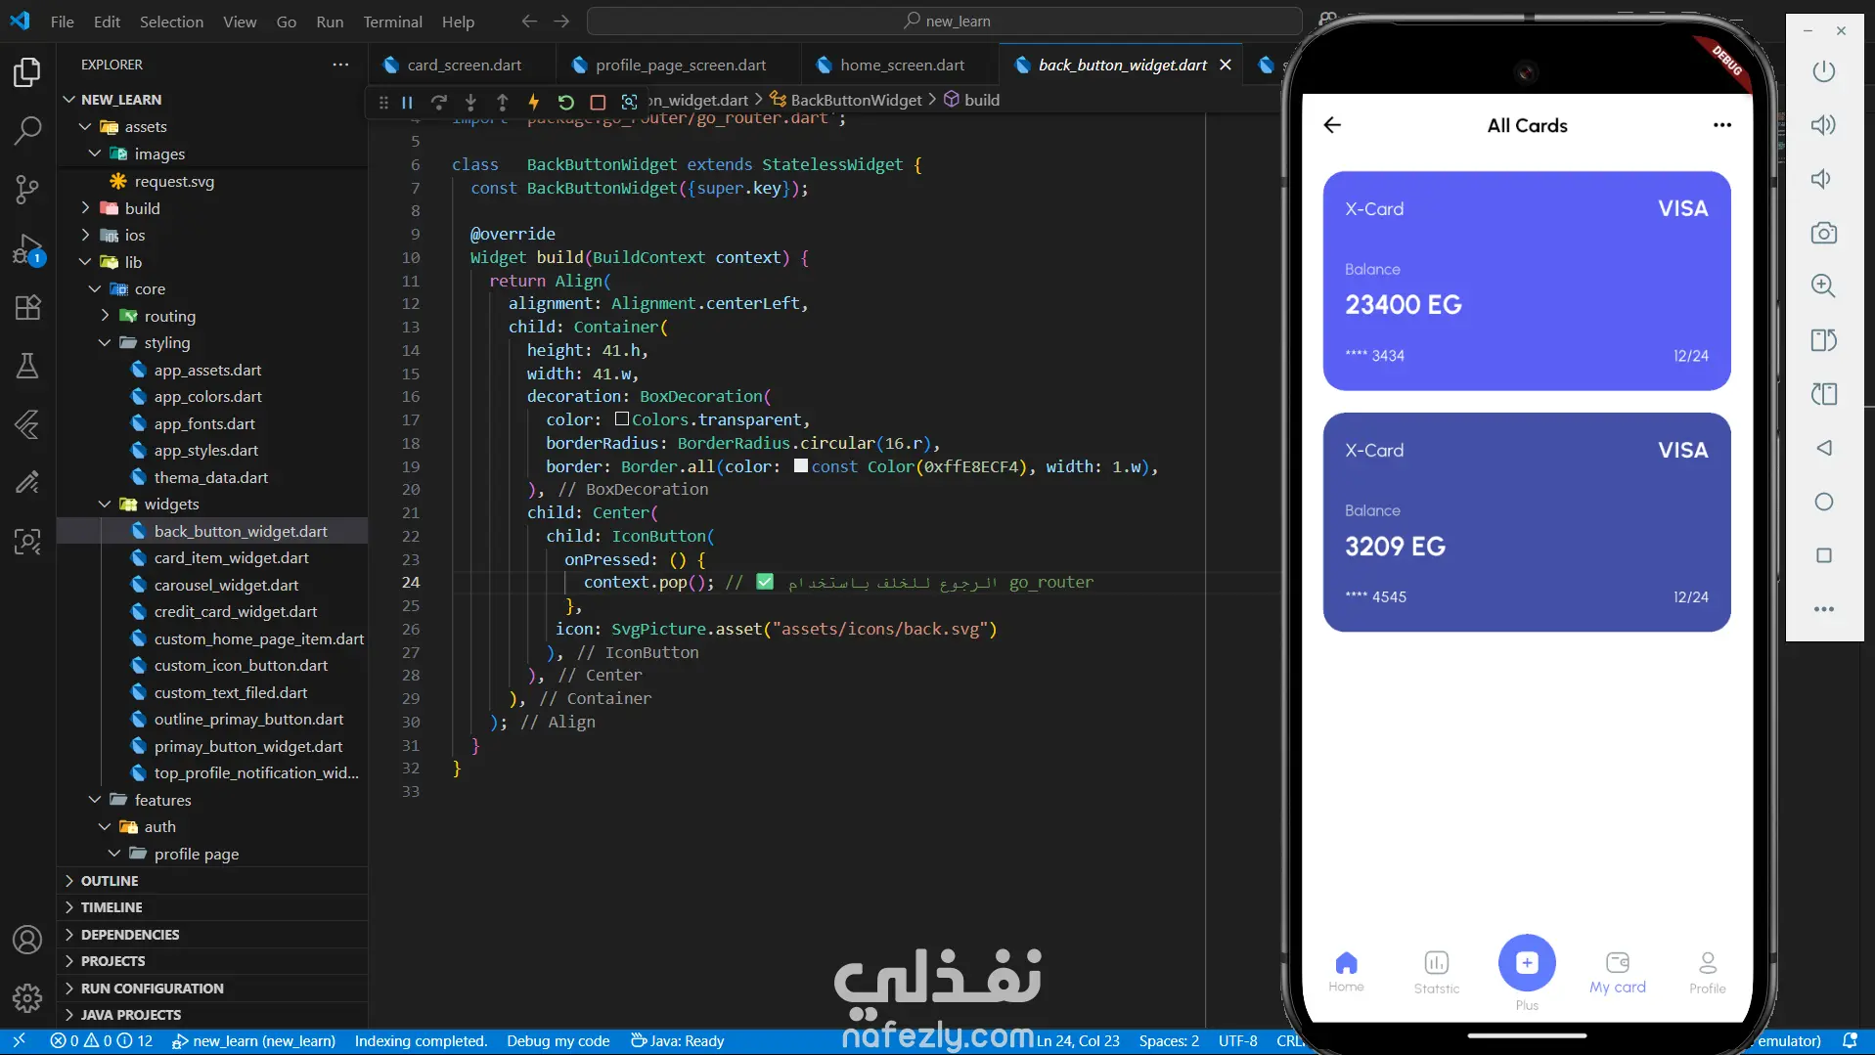Viewport: 1875px width, 1055px height.
Task: Open the emulator extended controls ellipsis
Action: point(1823,609)
